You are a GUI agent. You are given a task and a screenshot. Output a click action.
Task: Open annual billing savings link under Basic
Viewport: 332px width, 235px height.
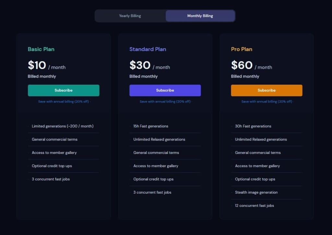pos(64,101)
